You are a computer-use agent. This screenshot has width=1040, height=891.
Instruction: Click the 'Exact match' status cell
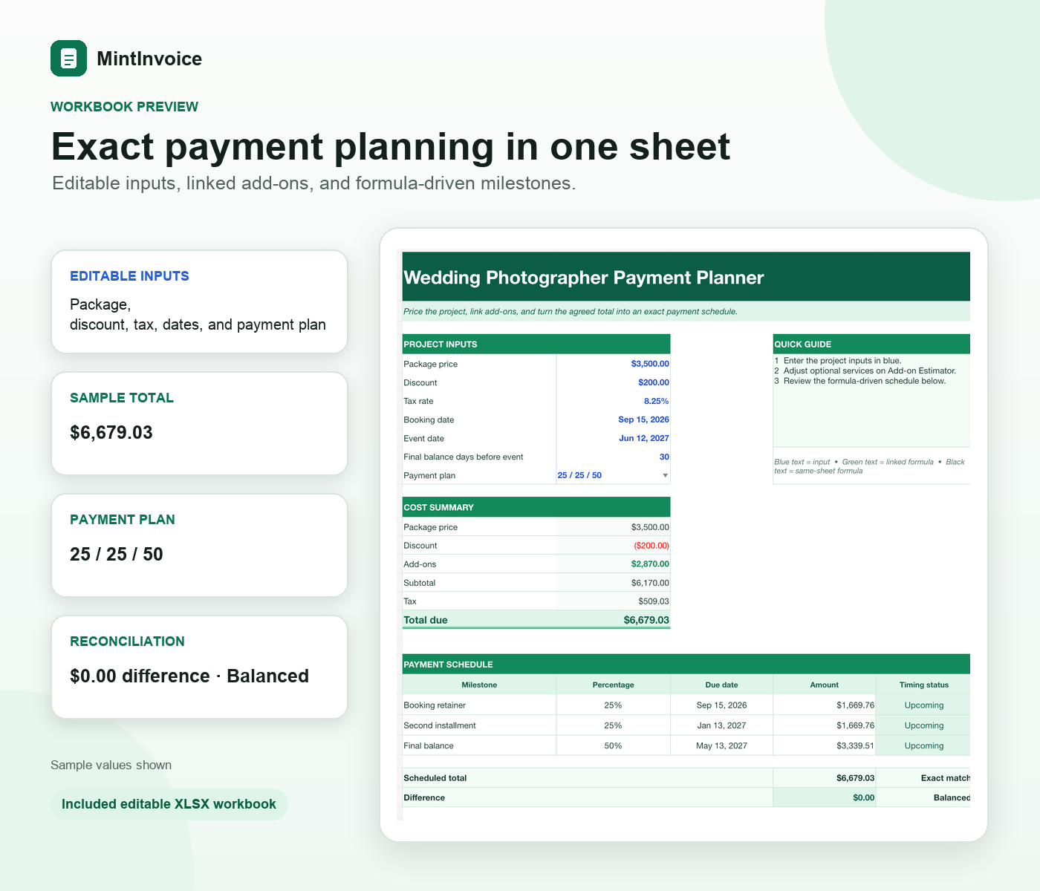(x=923, y=778)
